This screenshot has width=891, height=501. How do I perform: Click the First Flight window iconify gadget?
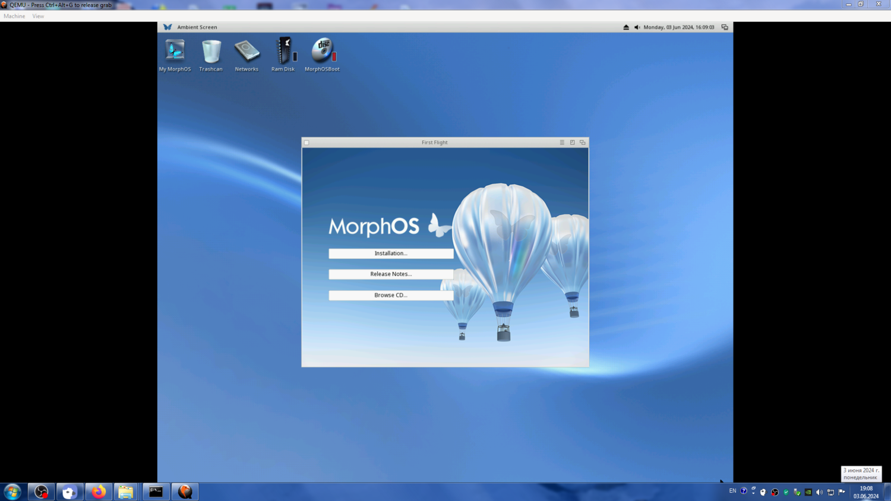click(x=562, y=142)
